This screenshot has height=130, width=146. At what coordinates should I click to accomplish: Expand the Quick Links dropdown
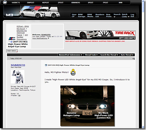click(x=126, y=16)
